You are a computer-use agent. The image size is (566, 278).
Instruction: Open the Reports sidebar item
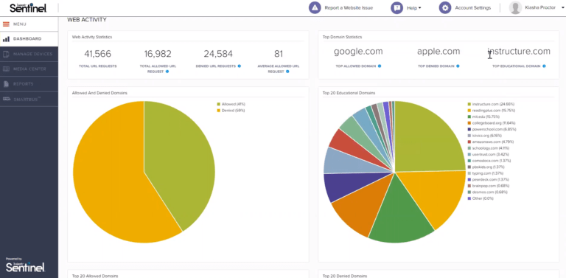[x=29, y=84]
